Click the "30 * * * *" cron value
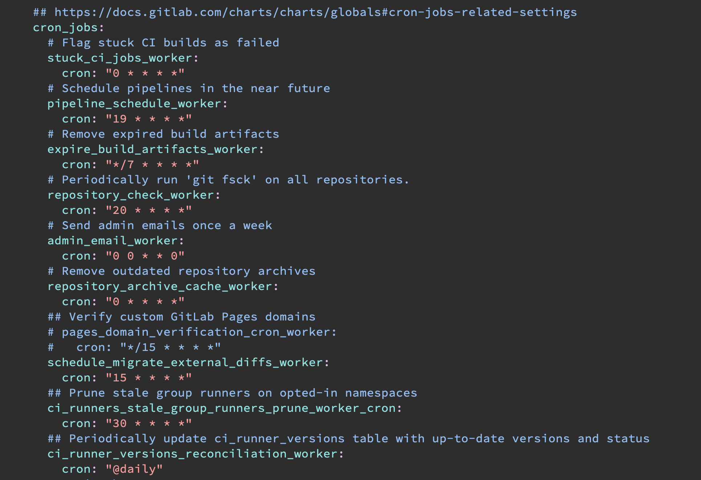The height and width of the screenshot is (480, 701). [x=149, y=423]
